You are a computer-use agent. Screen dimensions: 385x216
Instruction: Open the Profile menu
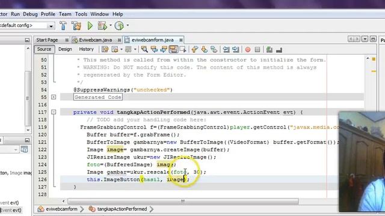click(x=48, y=14)
